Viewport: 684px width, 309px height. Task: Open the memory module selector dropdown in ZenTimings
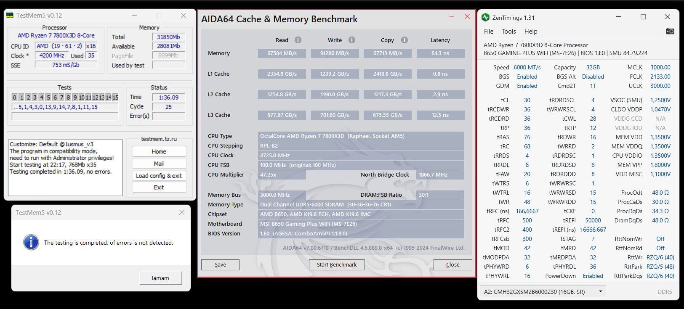[x=543, y=291]
